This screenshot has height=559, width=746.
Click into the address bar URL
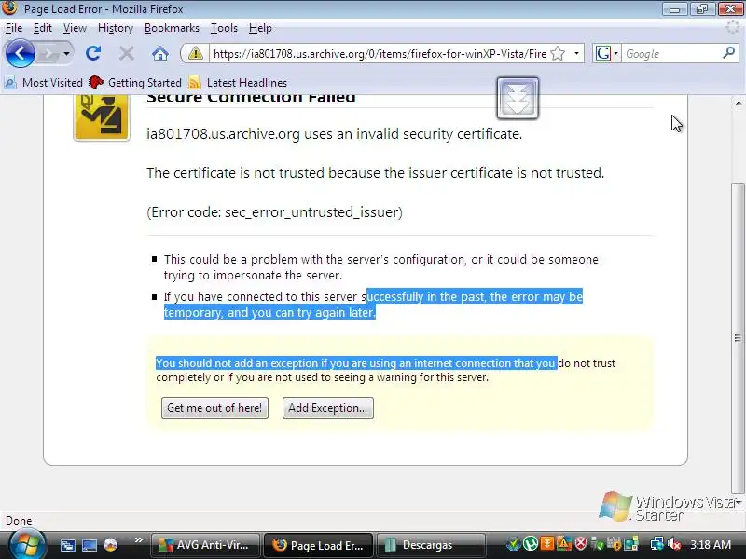(380, 54)
